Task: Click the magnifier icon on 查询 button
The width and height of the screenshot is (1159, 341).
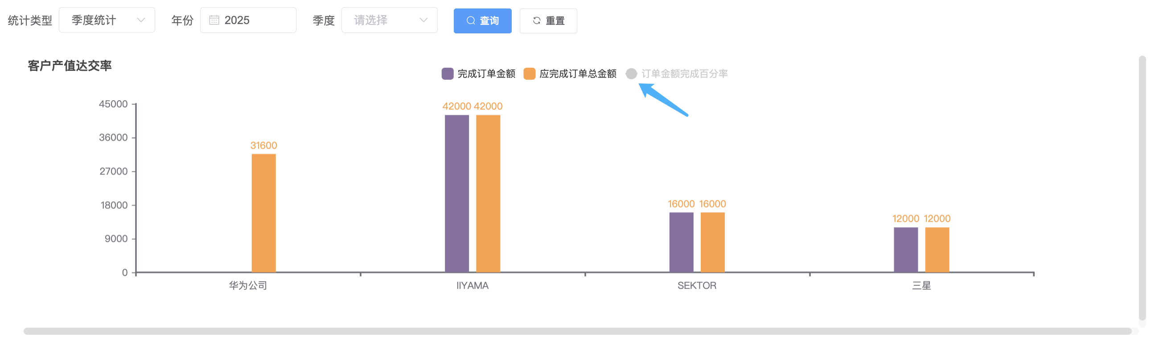Action: point(471,20)
